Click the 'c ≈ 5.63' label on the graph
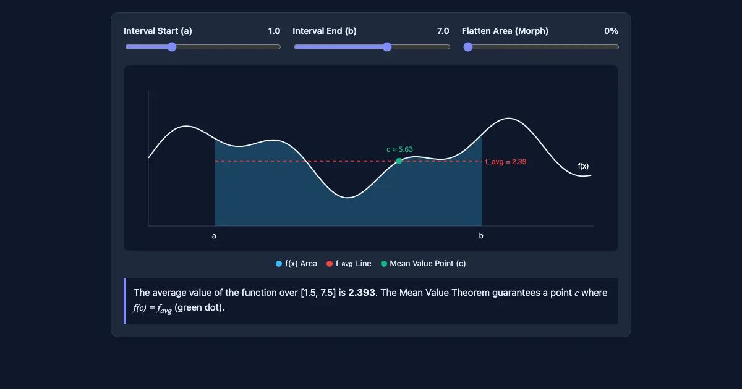The width and height of the screenshot is (742, 389). pos(399,149)
